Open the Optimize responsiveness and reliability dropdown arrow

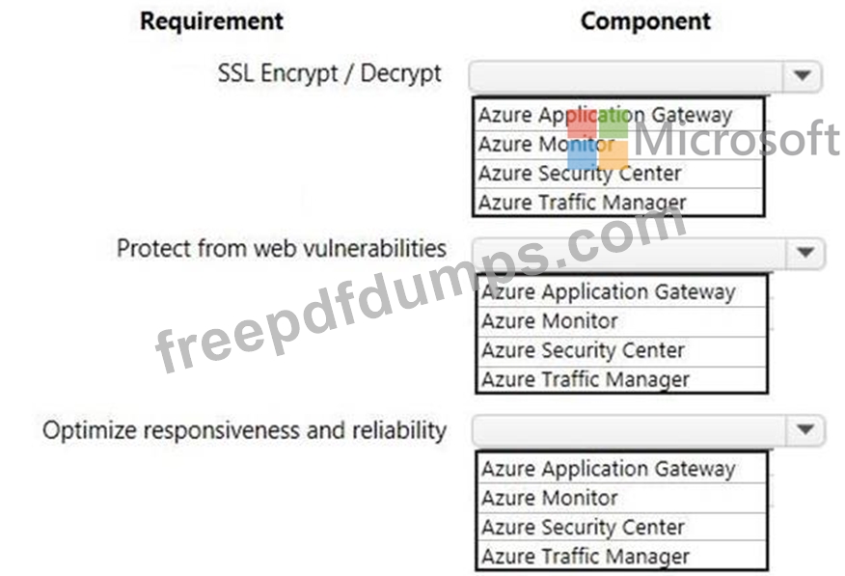pos(805,429)
